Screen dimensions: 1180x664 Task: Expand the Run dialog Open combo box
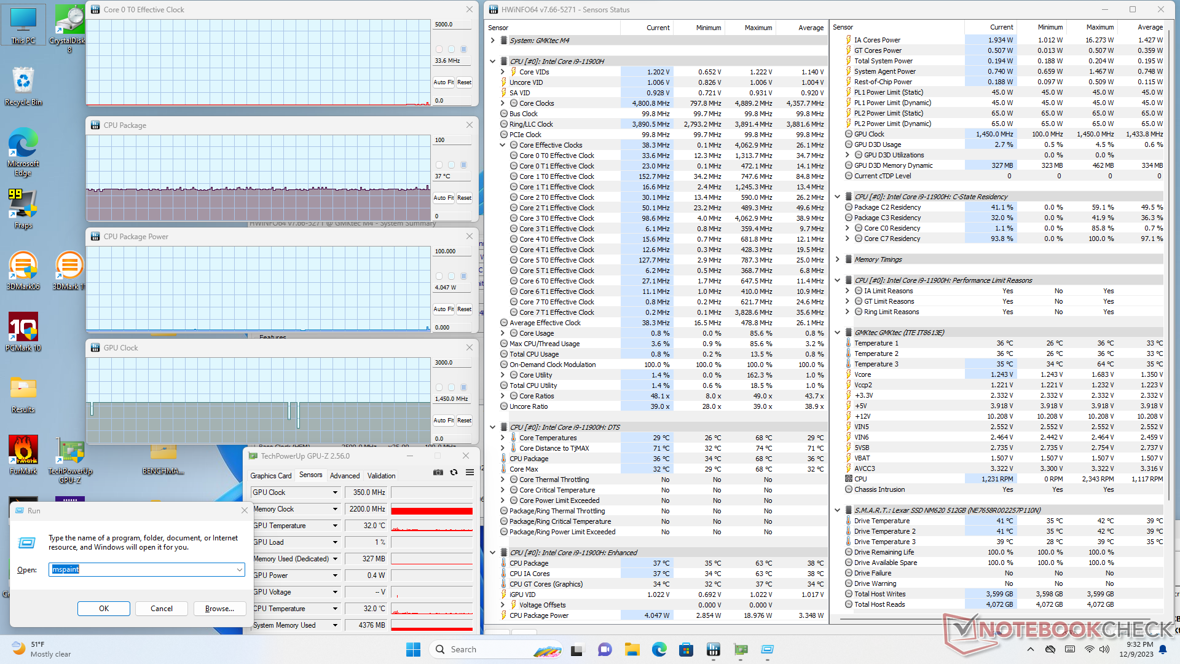point(239,570)
